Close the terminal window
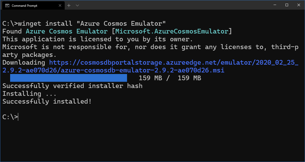The height and width of the screenshot is (162, 305). click(x=299, y=5)
